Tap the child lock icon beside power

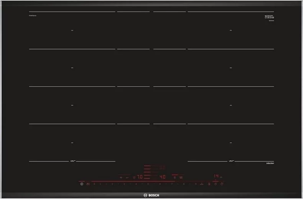click(x=88, y=184)
